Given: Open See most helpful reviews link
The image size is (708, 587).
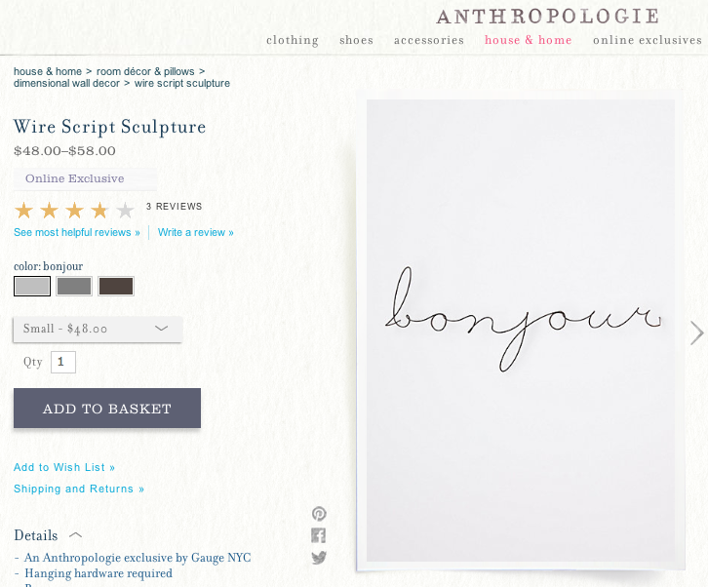Looking at the screenshot, I should (x=77, y=232).
